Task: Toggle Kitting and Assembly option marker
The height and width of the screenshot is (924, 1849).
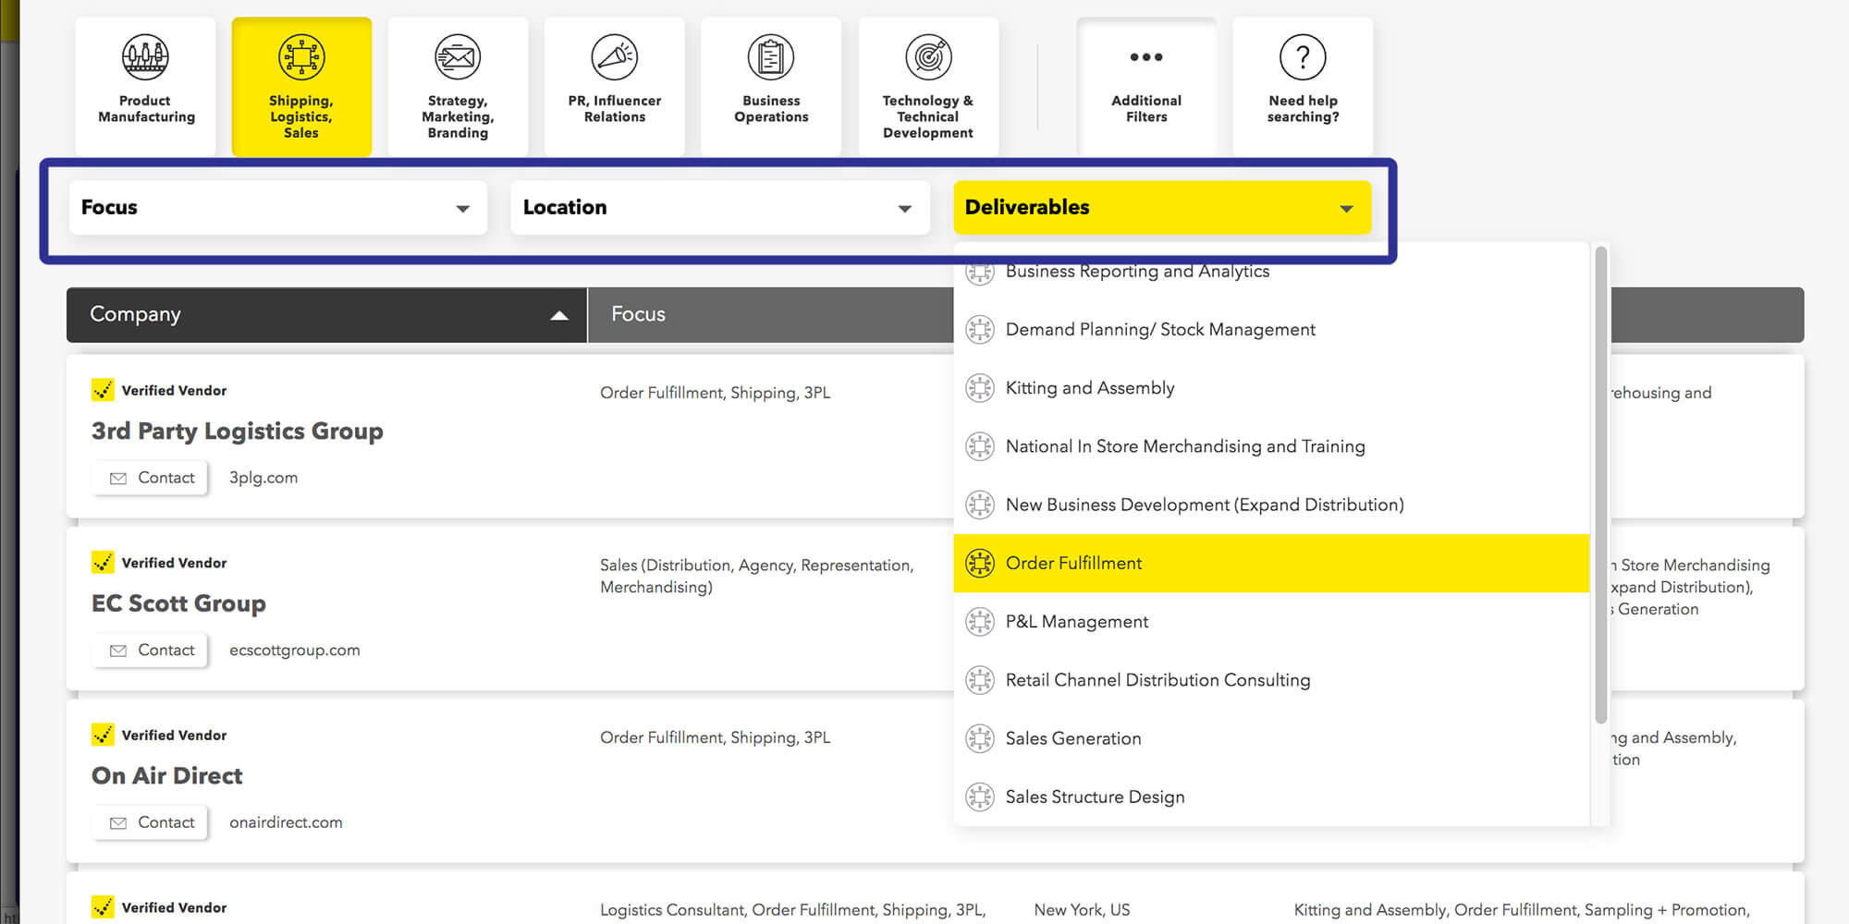Action: pos(980,388)
